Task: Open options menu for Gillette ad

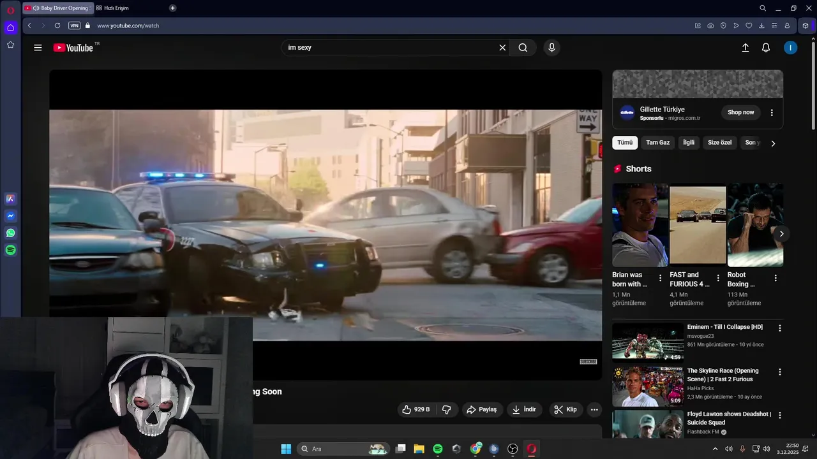Action: (772, 112)
